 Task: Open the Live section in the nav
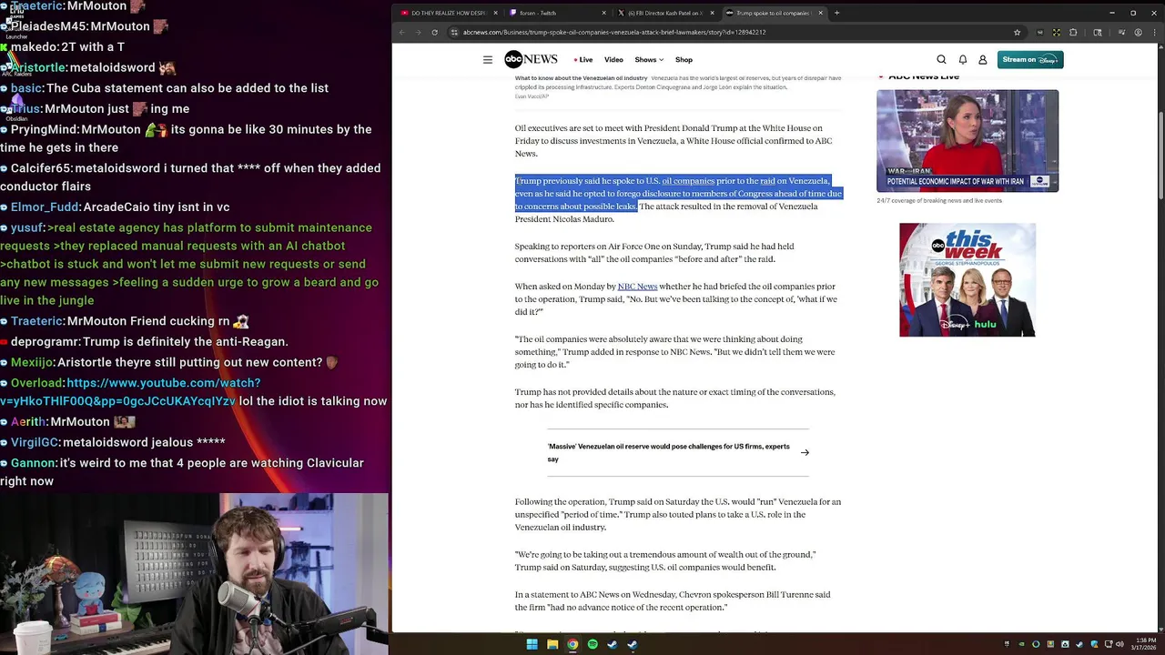583,60
